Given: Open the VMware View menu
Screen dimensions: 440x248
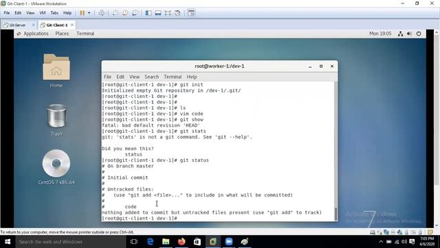Looking at the screenshot, I should tap(30, 13).
